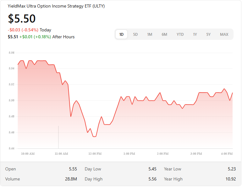Image resolution: width=242 pixels, height=188 pixels.
Task: Click the Volume figure 28.8M
Action: [71, 179]
